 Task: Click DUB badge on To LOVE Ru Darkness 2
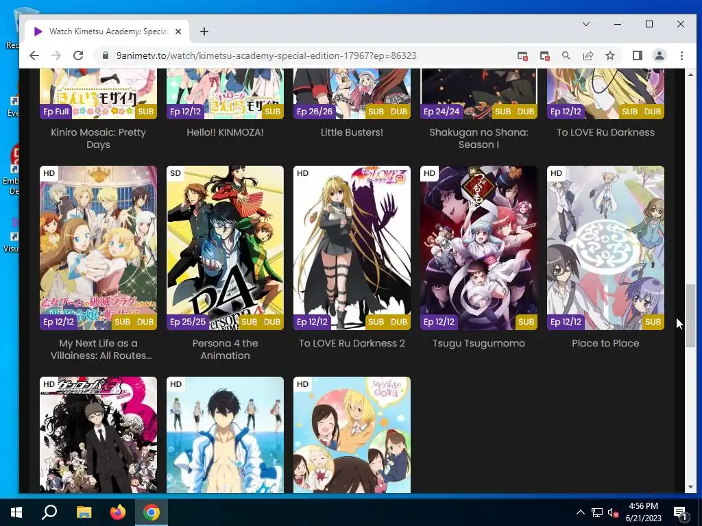tap(398, 322)
